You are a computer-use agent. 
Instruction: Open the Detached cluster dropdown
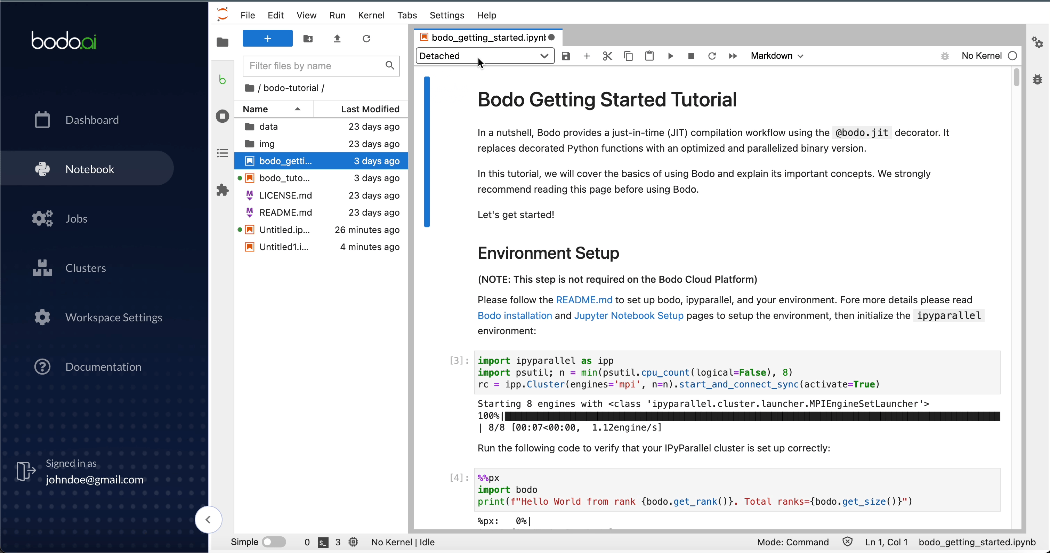[x=485, y=56]
